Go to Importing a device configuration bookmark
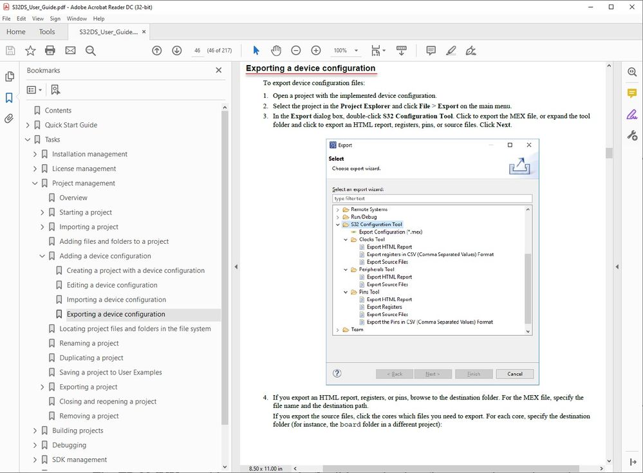The image size is (643, 473). pos(116,300)
